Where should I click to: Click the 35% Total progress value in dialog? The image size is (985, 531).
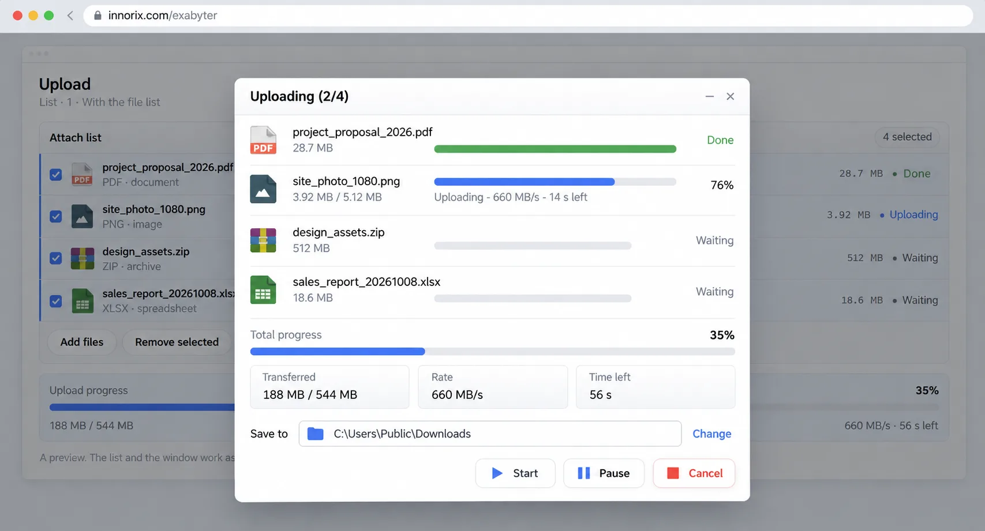[722, 335]
